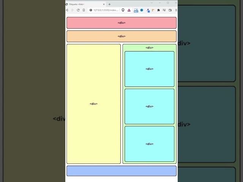Open the Brave Wallet icon
The image size is (243, 182).
click(170, 10)
